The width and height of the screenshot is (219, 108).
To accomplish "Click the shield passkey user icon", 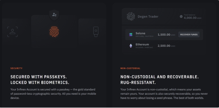I will coord(54,15).
